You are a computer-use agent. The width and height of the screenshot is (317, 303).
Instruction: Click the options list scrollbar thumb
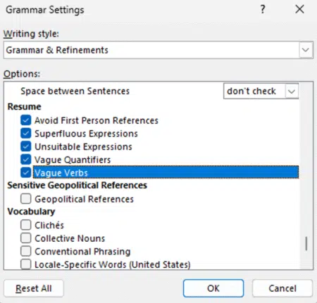[x=306, y=244]
